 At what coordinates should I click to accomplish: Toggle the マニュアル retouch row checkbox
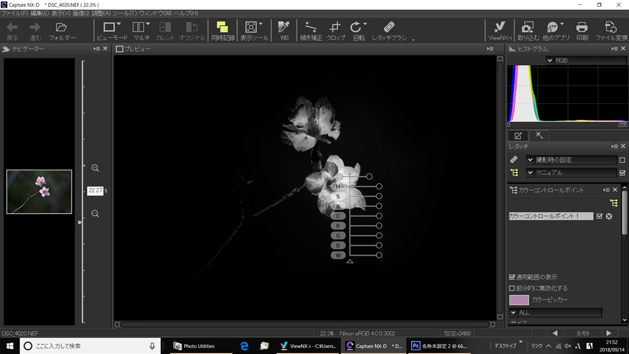tap(622, 173)
